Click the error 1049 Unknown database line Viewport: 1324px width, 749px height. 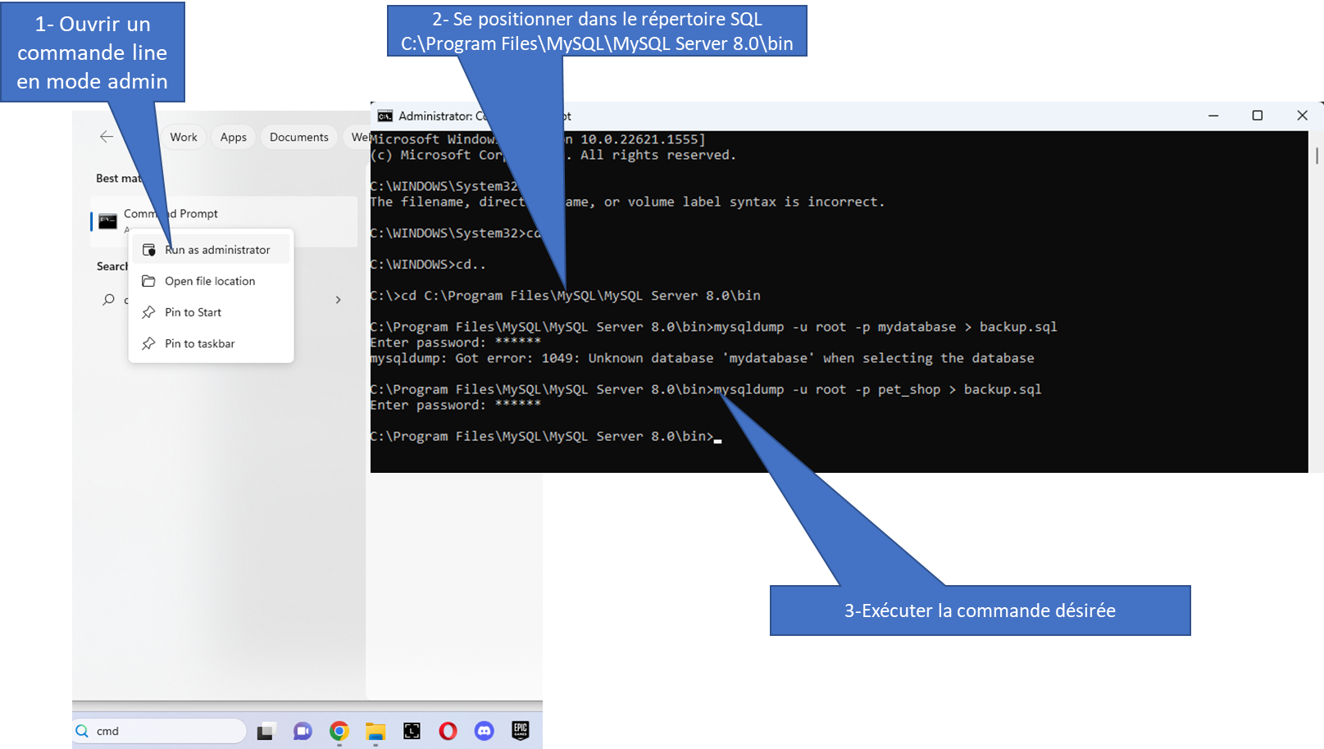click(x=703, y=358)
